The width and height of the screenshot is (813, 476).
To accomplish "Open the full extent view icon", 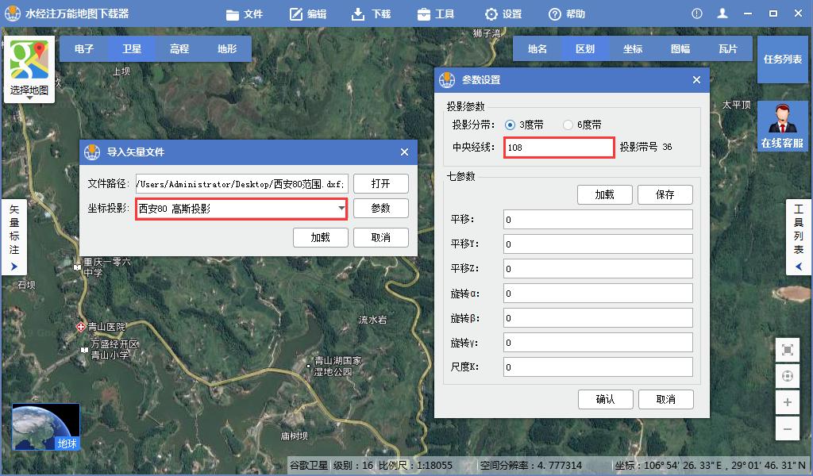I will 786,349.
